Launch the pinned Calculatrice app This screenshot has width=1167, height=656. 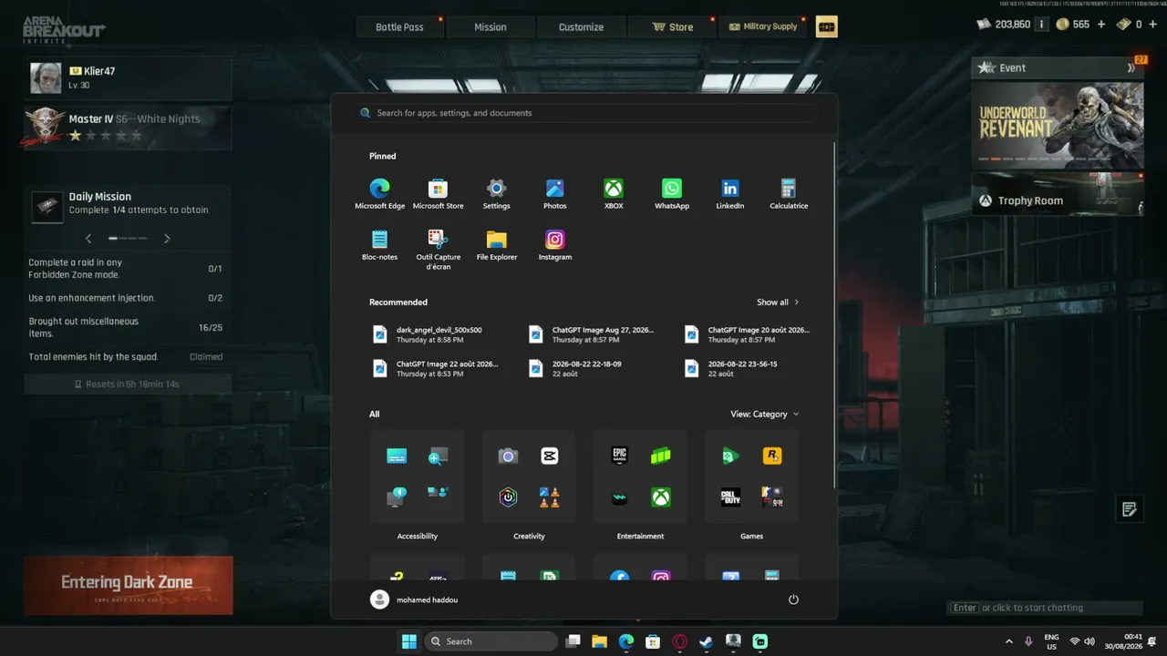click(x=789, y=193)
